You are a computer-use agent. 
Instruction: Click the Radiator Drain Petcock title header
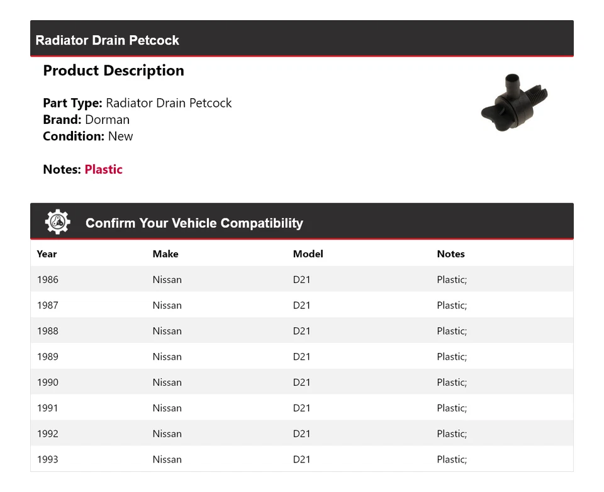pos(108,40)
